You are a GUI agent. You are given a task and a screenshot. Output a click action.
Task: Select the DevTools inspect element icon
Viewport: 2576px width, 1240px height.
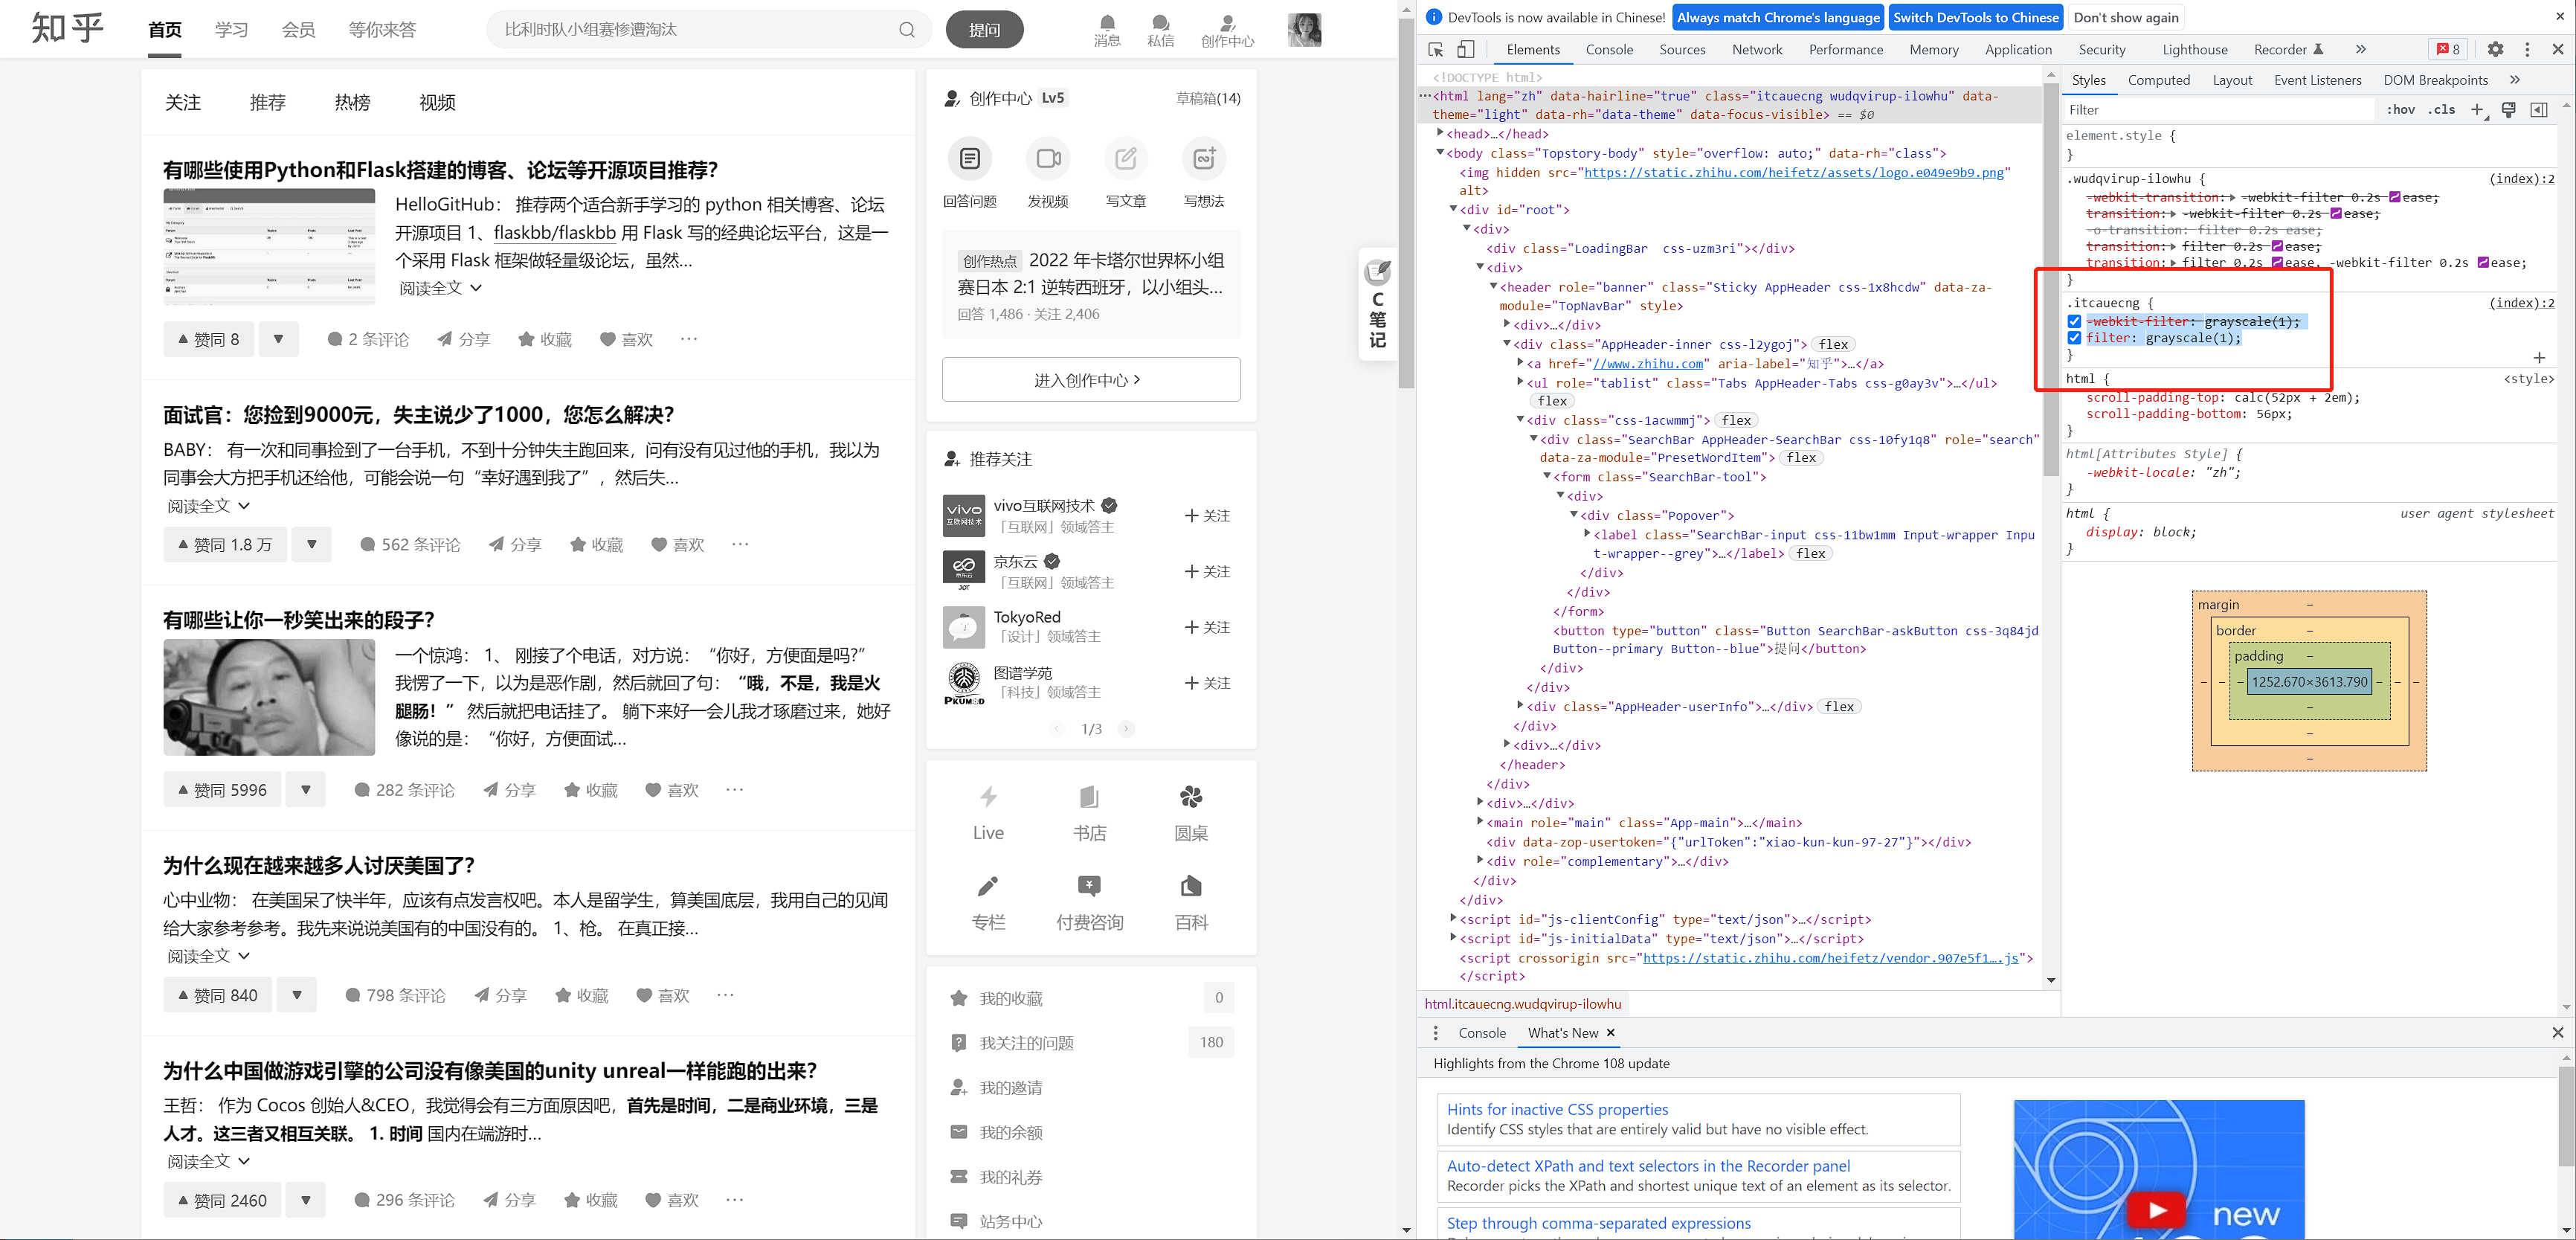click(x=1436, y=49)
